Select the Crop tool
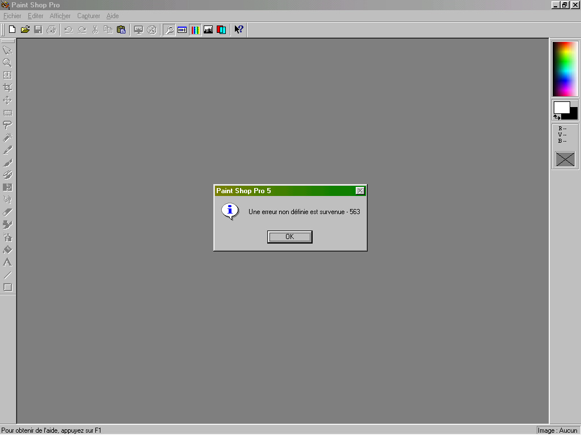 tap(7, 88)
